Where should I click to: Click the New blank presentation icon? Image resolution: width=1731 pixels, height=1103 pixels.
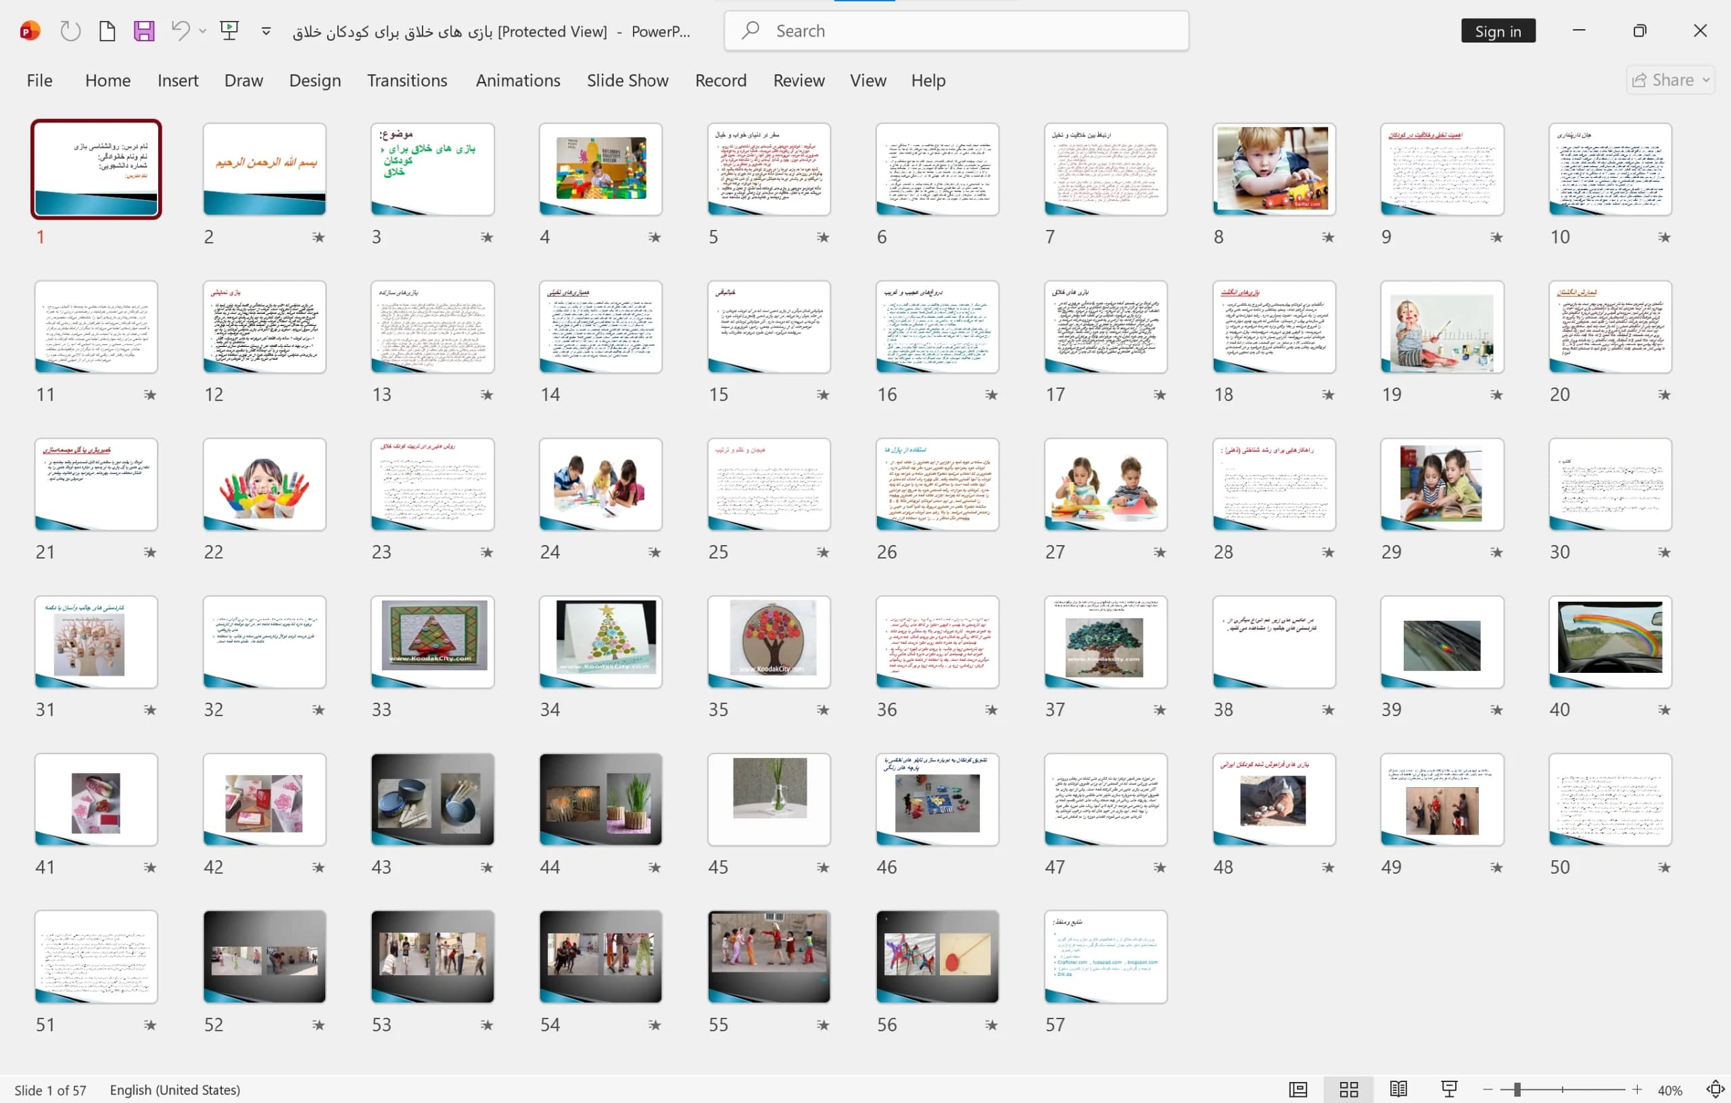pyautogui.click(x=107, y=31)
